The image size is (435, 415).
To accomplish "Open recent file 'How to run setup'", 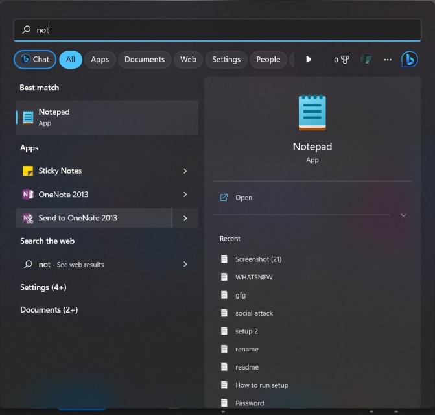I will 262,385.
